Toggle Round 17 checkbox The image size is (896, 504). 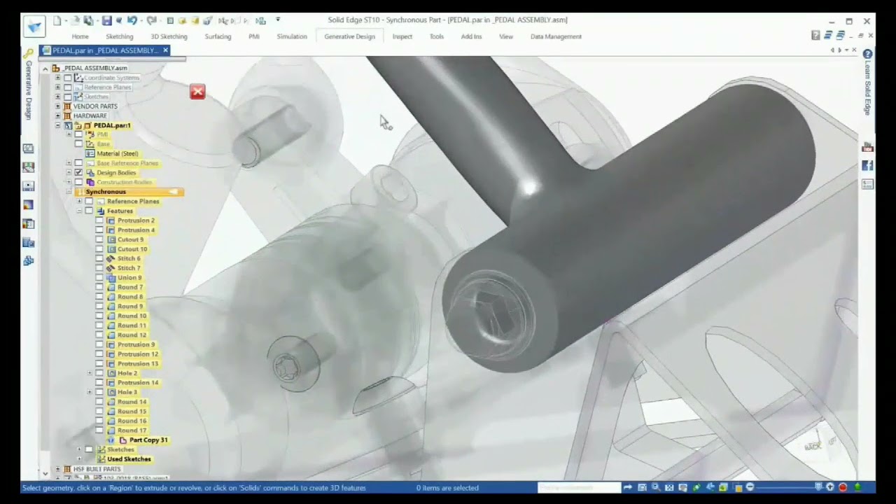99,430
